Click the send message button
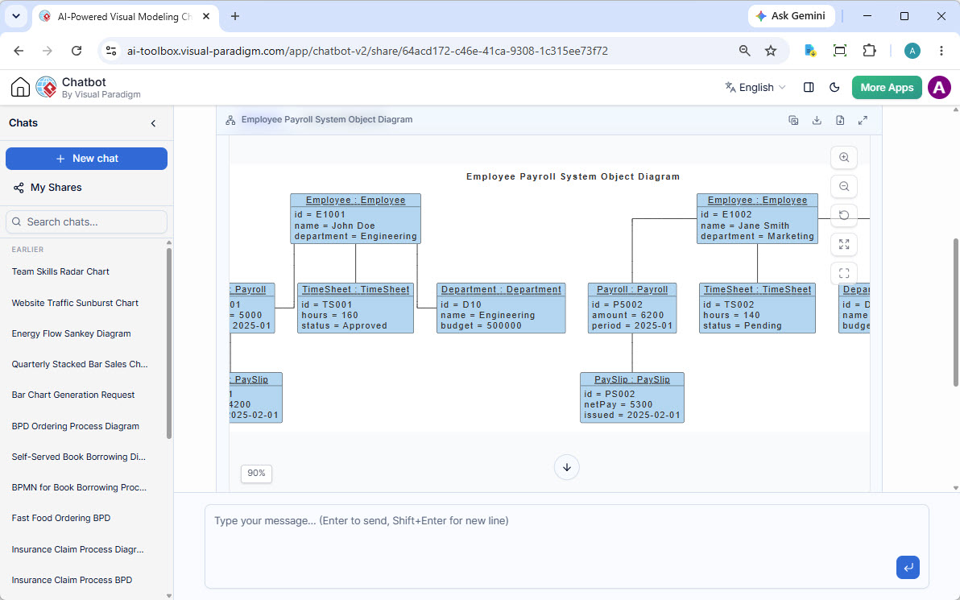Viewport: 960px width, 600px height. (x=908, y=568)
